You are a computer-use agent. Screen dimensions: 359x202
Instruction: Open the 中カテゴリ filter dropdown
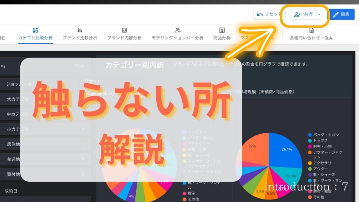46,114
